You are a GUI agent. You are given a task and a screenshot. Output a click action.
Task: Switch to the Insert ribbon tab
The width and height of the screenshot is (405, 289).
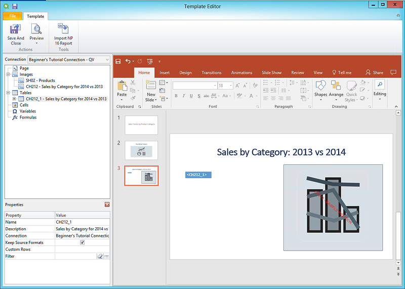click(165, 72)
